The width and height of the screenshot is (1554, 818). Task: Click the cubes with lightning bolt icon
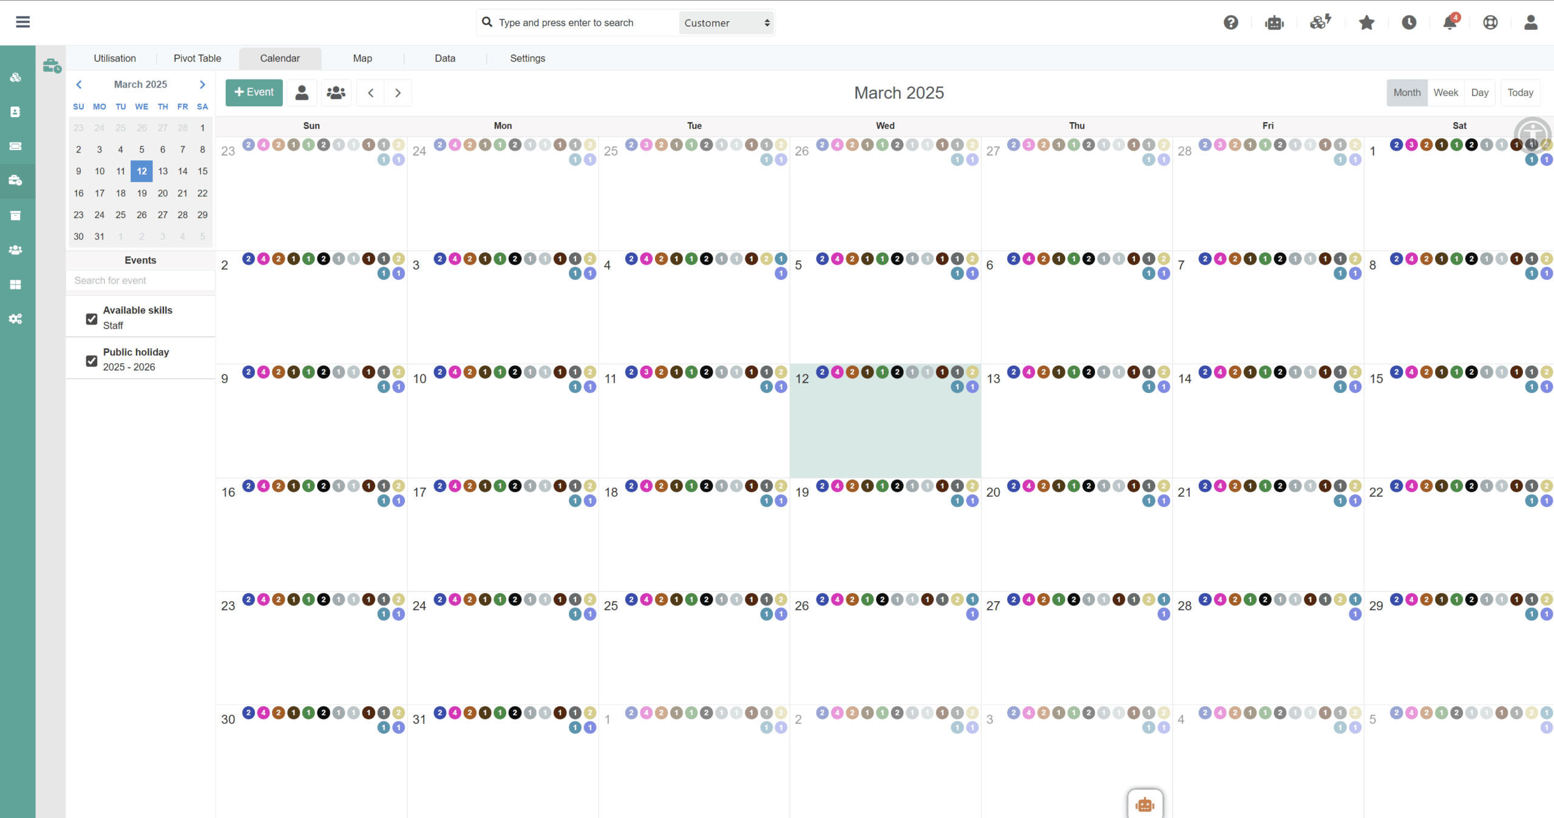(1320, 22)
